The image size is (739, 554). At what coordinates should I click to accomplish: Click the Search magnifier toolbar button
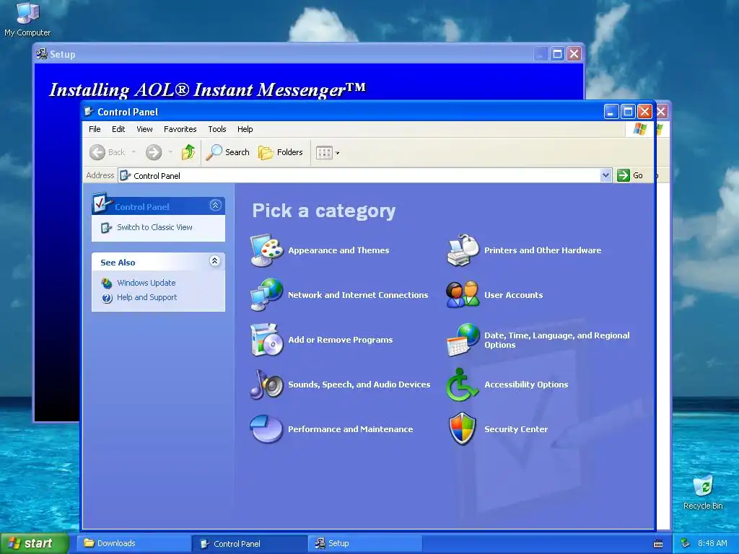tap(227, 152)
